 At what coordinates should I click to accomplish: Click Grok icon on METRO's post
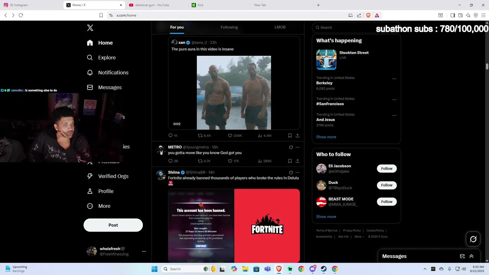[291, 147]
